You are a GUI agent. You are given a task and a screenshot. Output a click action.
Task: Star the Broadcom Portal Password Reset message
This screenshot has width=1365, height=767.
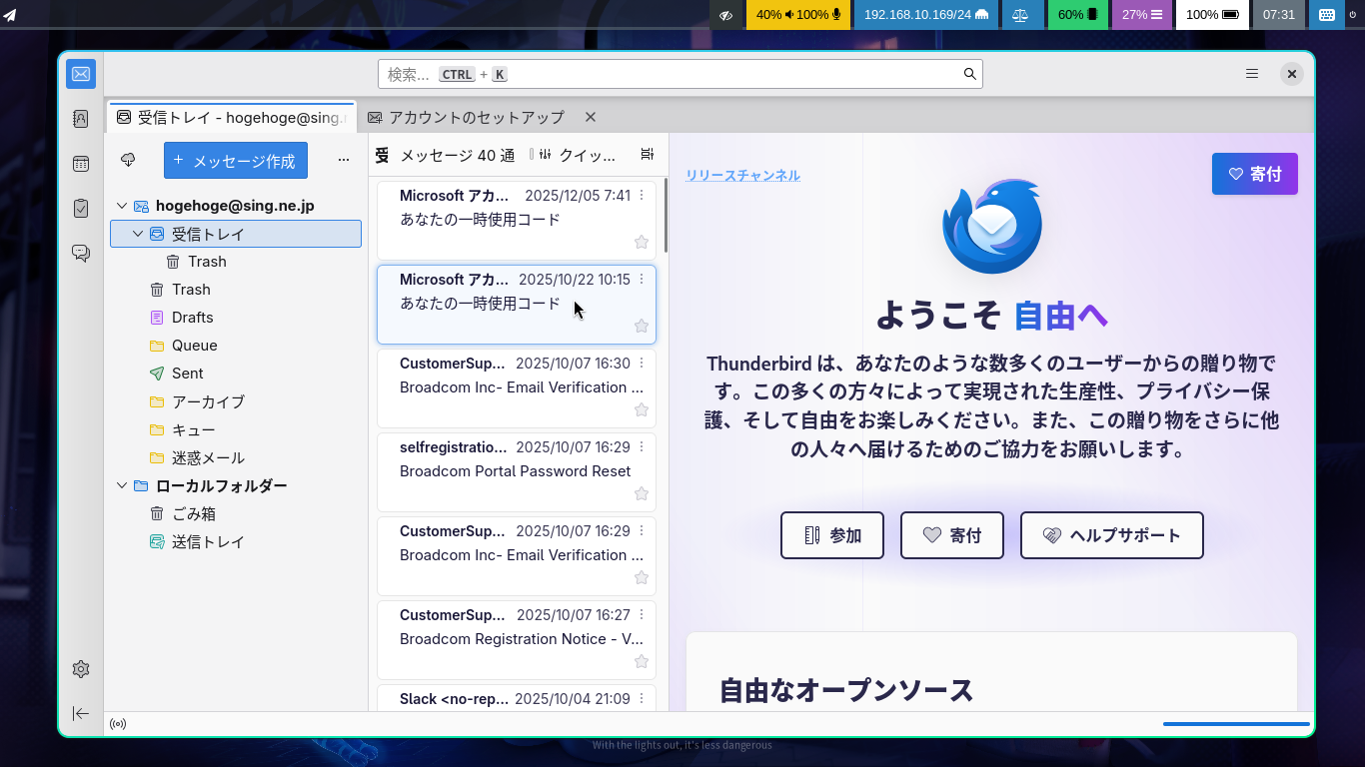tap(642, 493)
